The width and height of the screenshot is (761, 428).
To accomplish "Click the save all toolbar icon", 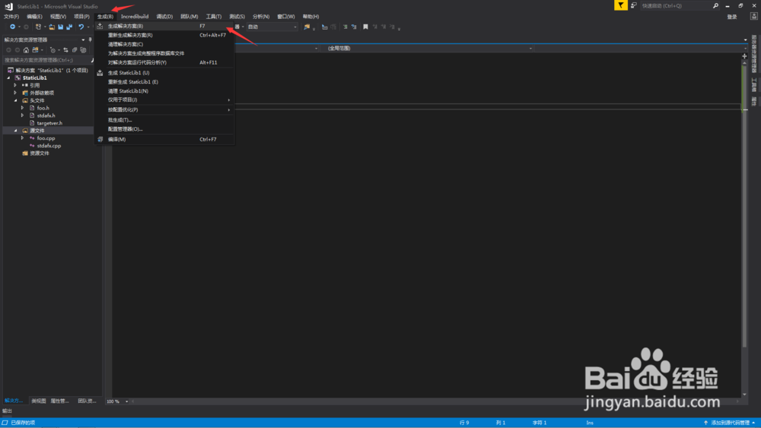I will 69,27.
